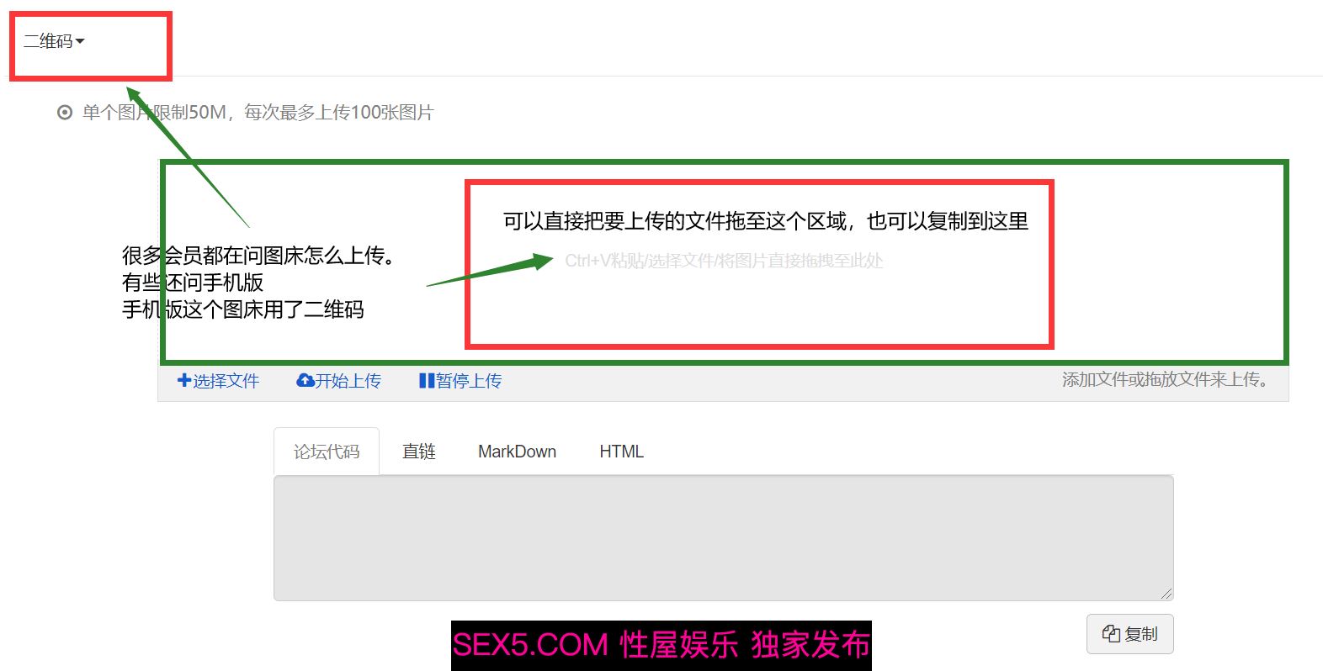1323x671 pixels.
Task: Click the SEX5.COM watermark banner
Action: pyautogui.click(x=661, y=645)
